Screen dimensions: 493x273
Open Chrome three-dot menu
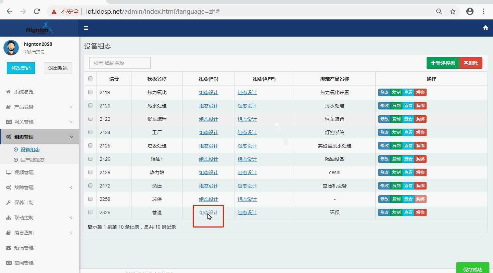click(483, 11)
